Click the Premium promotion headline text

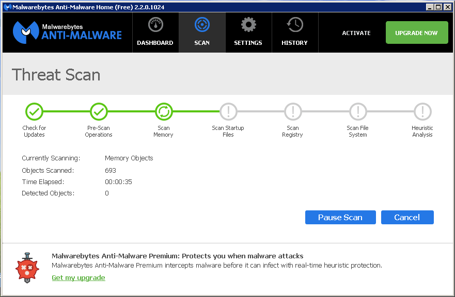pos(177,256)
